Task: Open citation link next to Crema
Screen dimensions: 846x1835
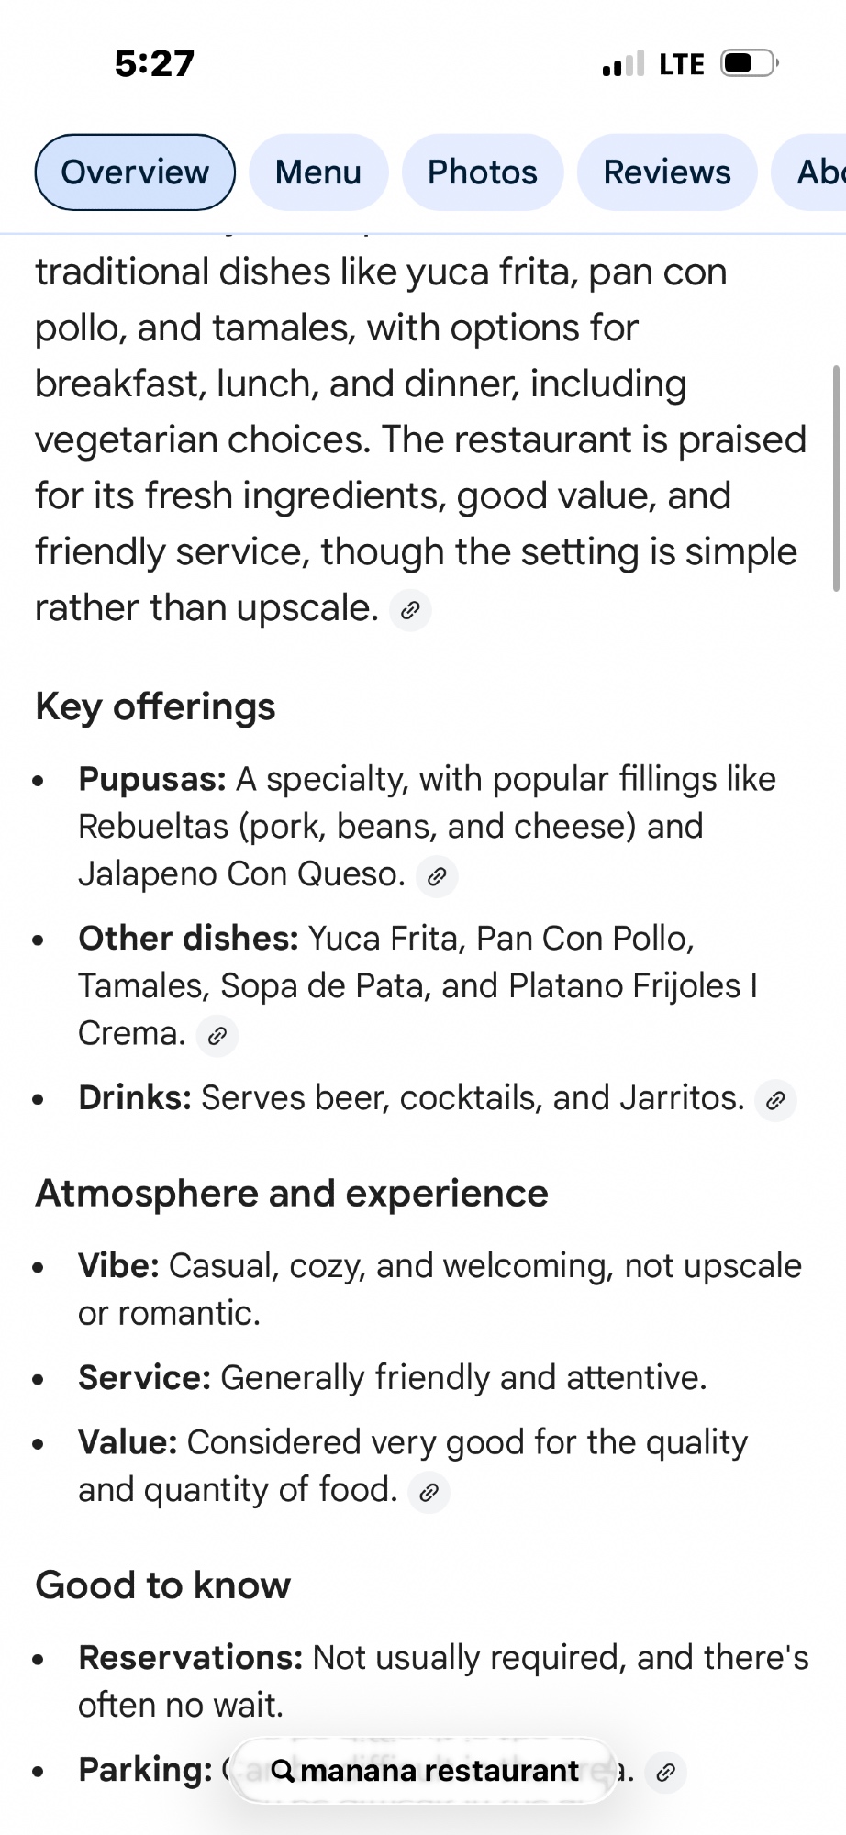Action: point(217,1036)
